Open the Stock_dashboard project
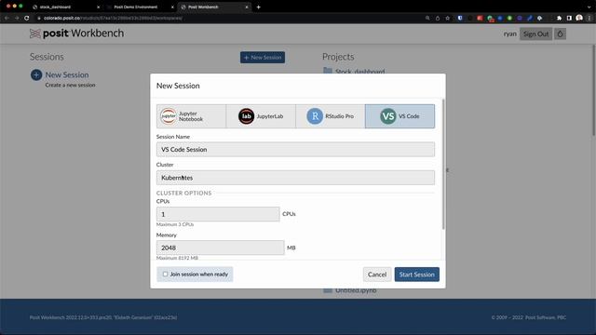 pyautogui.click(x=359, y=71)
